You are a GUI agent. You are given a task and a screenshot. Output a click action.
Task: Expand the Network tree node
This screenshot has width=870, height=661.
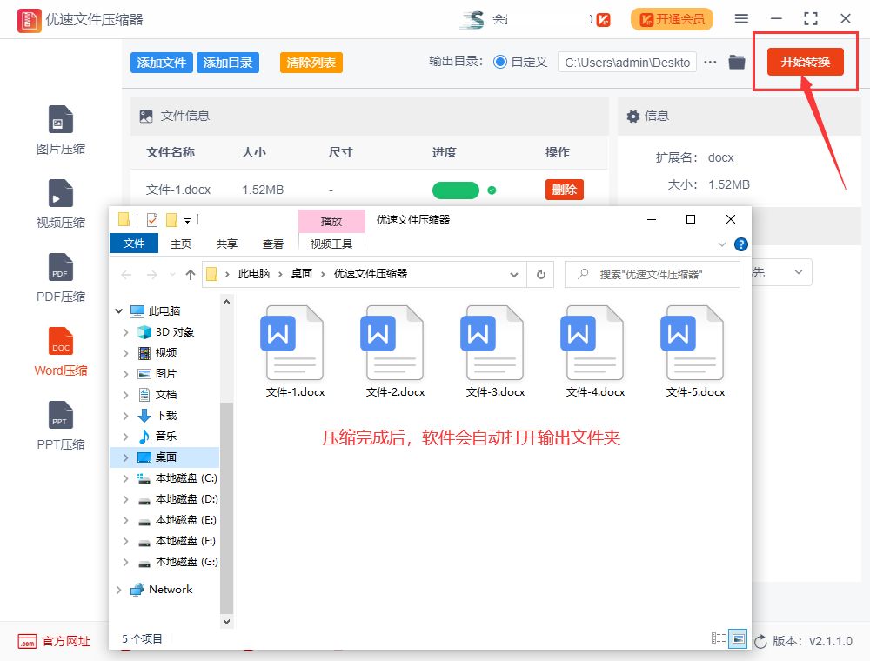(118, 590)
